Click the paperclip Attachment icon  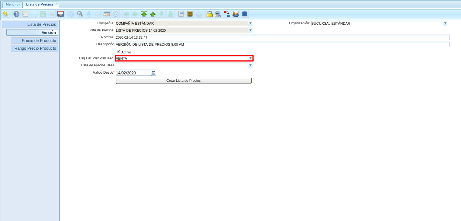tap(89, 14)
